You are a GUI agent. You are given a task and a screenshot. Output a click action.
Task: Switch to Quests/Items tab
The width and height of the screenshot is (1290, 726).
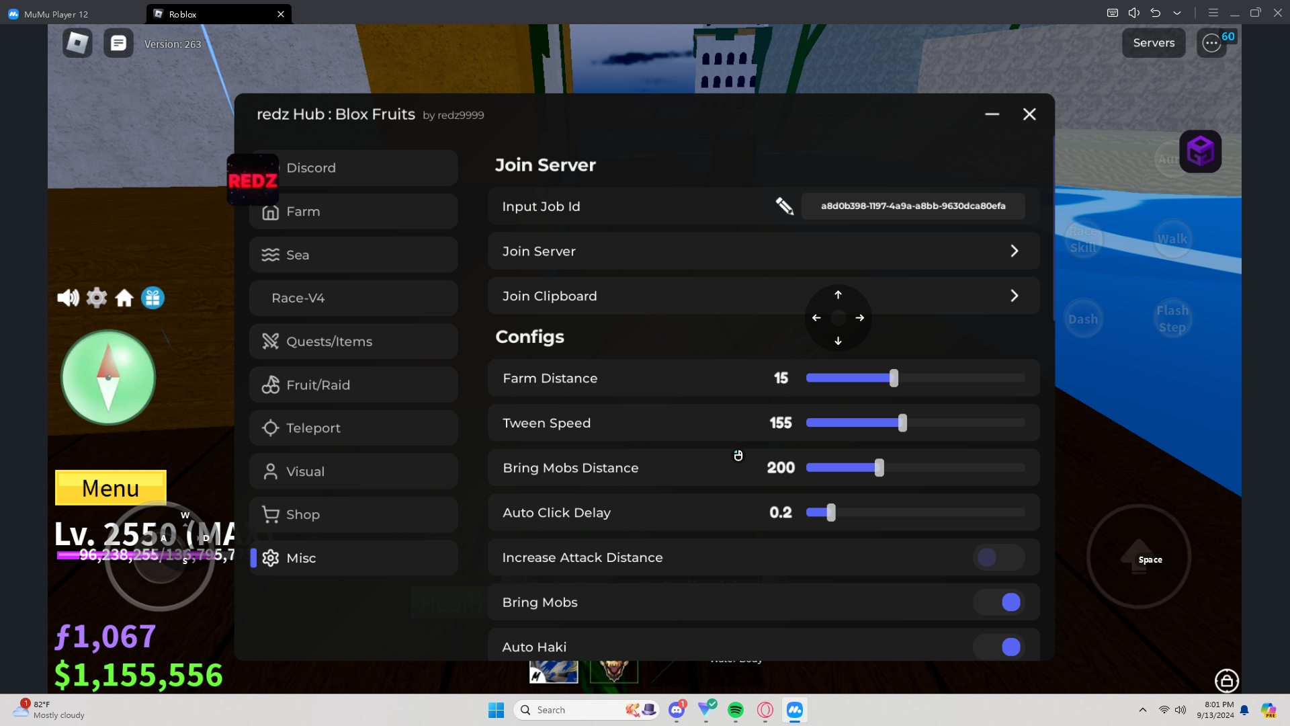[354, 341]
